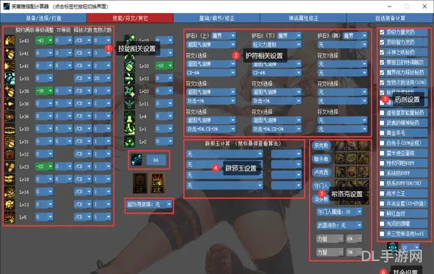This screenshot has height=274, width=434.
Task: Open the Lv43 level adjustment dropdown showing -43
Action: point(44,40)
